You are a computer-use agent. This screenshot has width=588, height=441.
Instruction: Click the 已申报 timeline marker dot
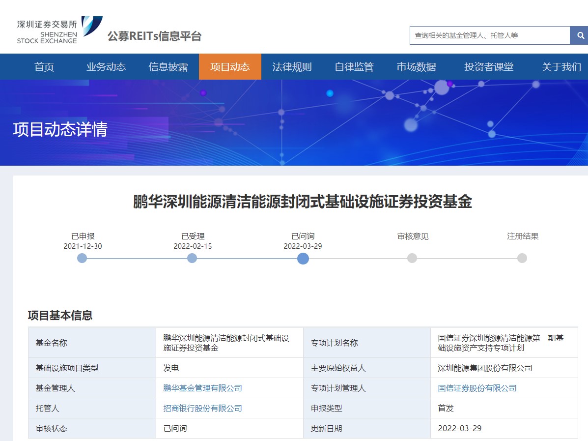pyautogui.click(x=82, y=258)
